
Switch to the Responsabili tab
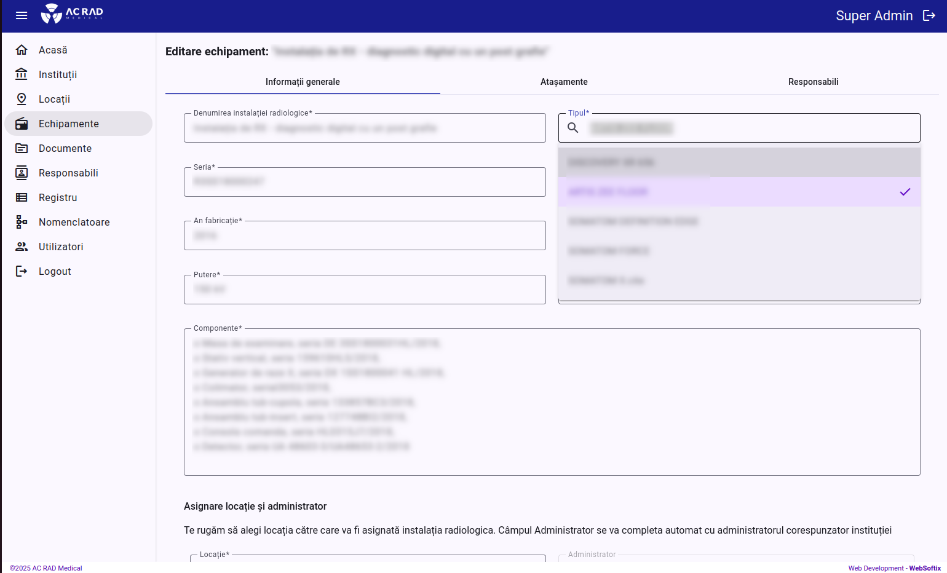(x=813, y=82)
